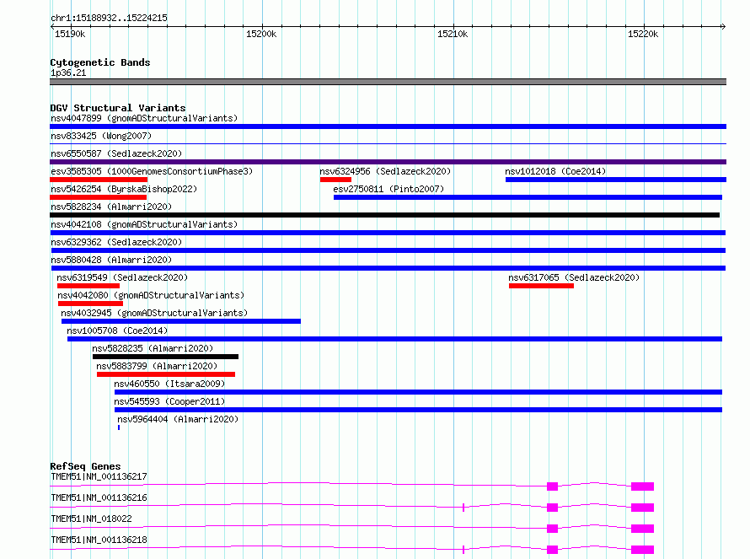Select the red bar for nsv5883799
Viewport: 750px width, 559px height.
(165, 374)
